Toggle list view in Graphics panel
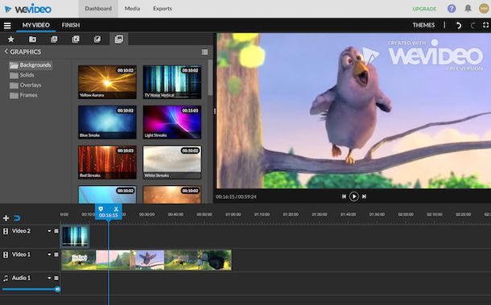This screenshot has width=491, height=305. tap(204, 52)
